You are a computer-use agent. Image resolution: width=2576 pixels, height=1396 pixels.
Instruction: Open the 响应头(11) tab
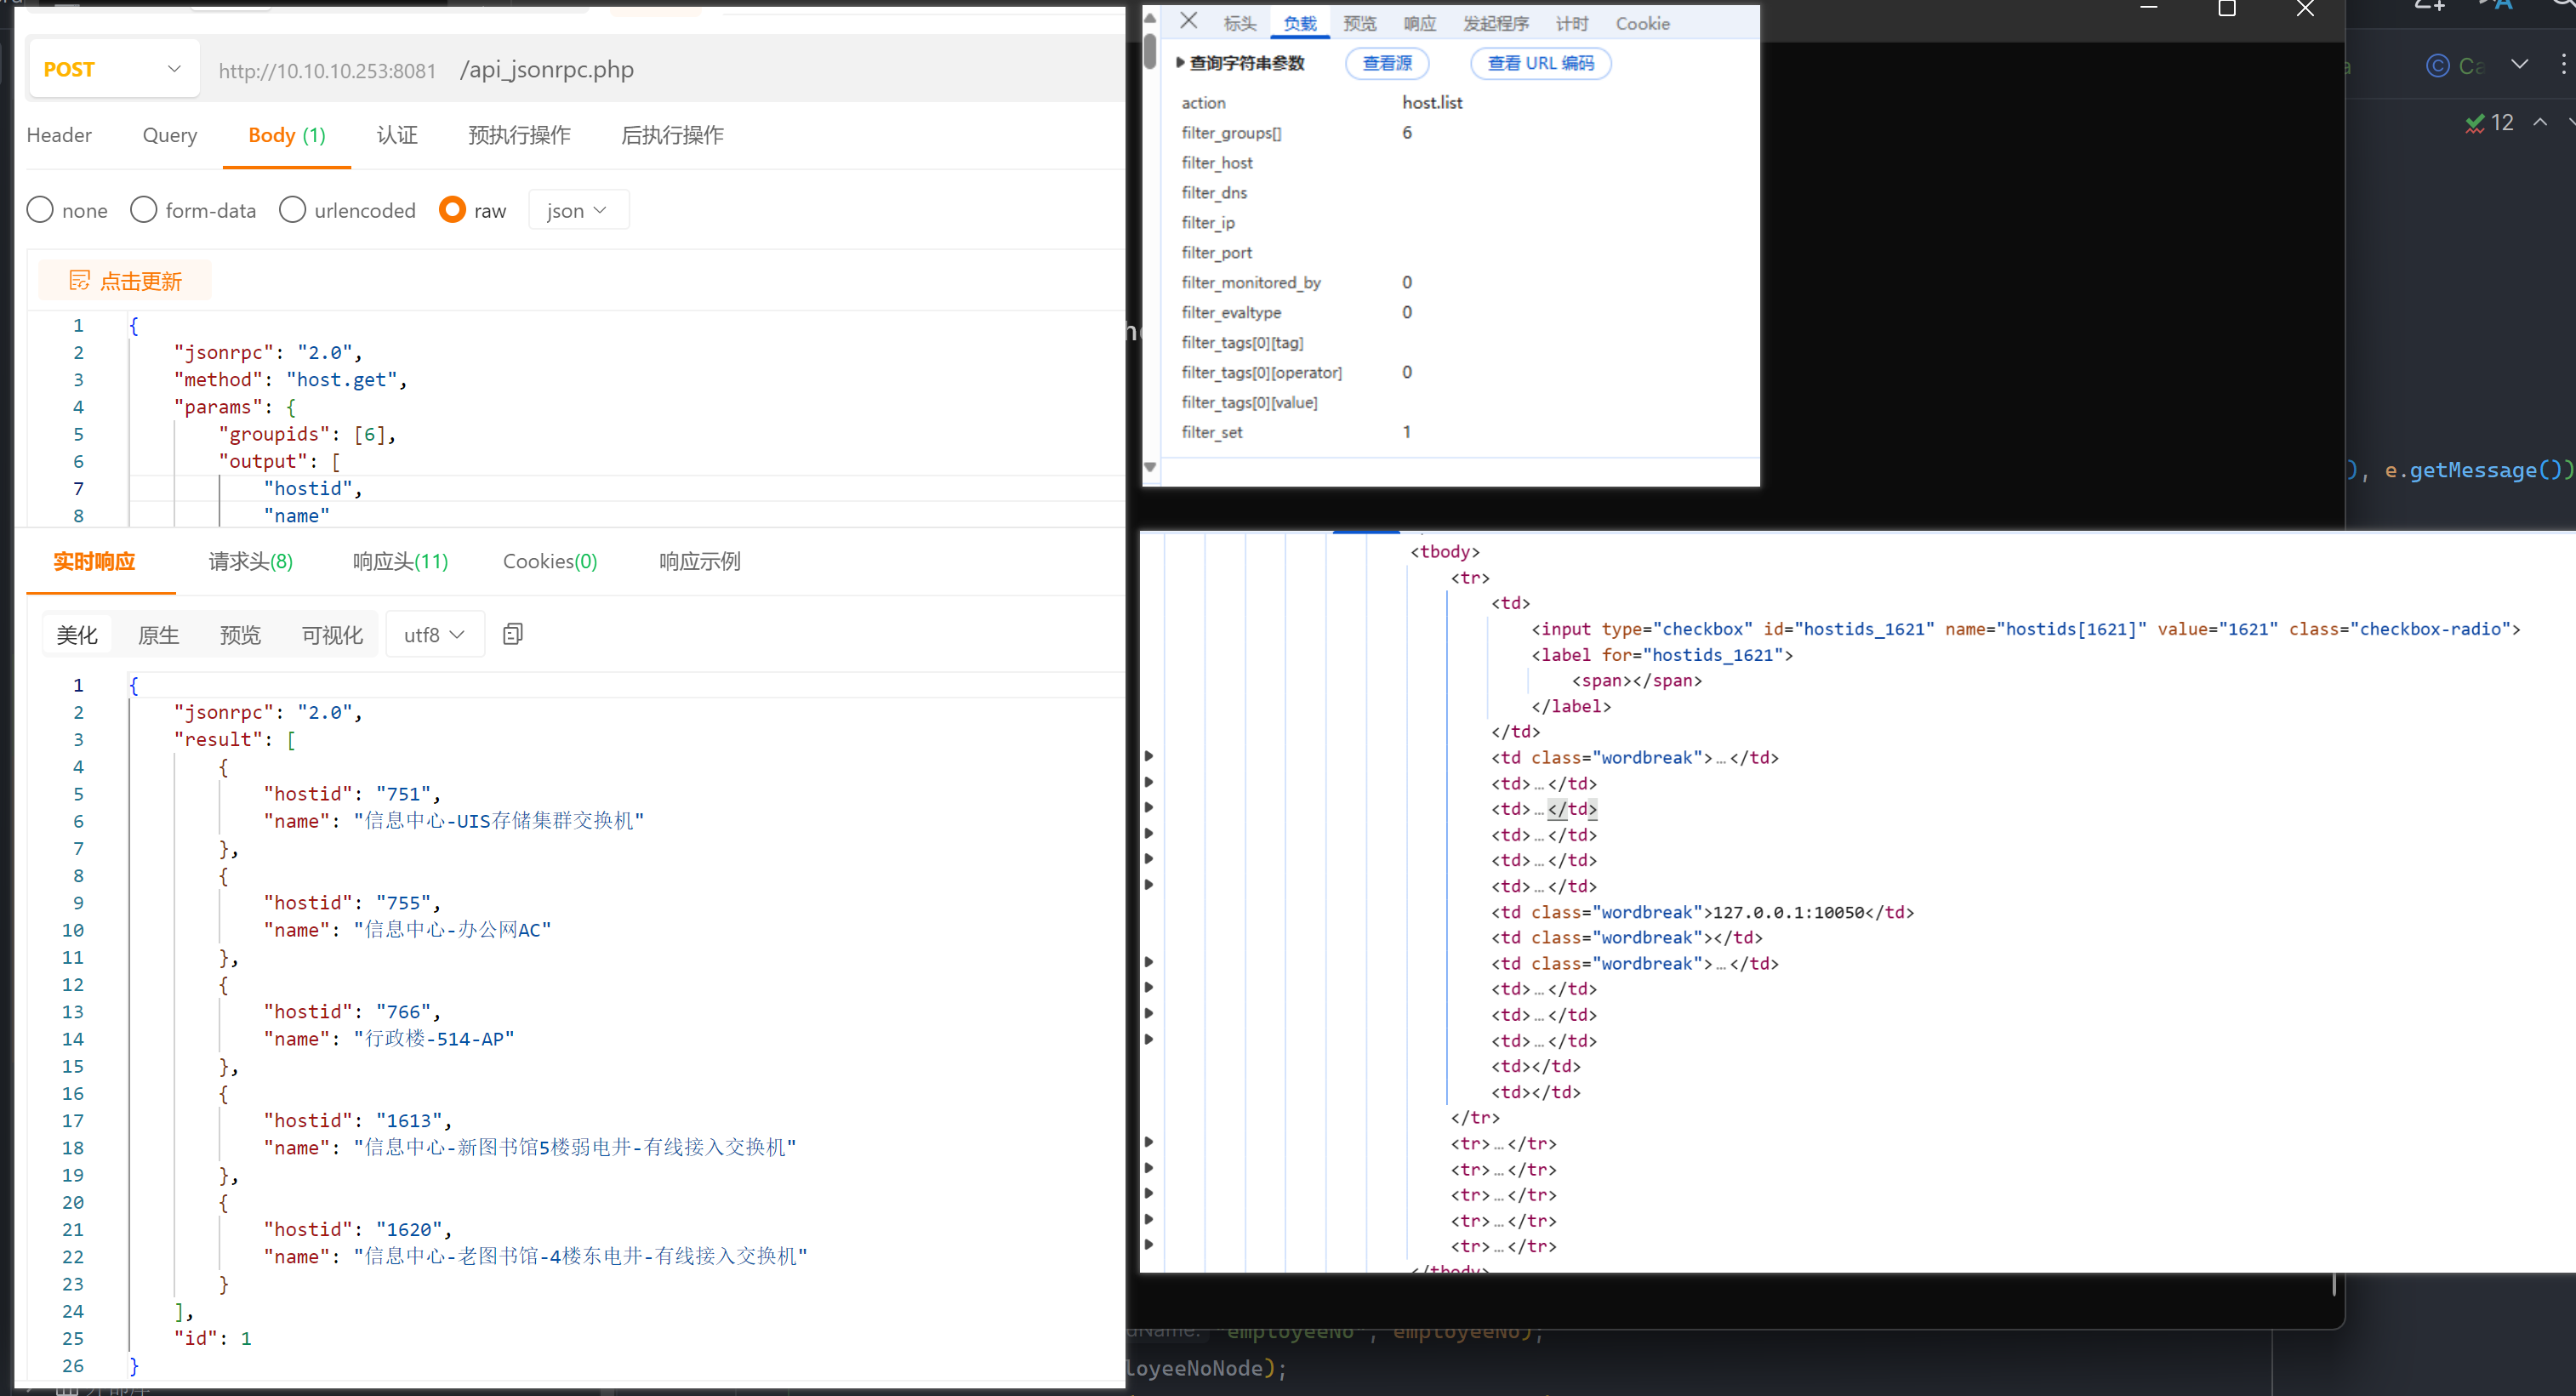click(x=400, y=561)
